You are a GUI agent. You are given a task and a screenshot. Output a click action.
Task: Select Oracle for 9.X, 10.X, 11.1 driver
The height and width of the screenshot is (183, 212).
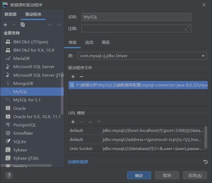32,117
